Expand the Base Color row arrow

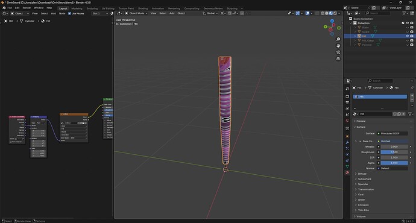[x=356, y=141]
